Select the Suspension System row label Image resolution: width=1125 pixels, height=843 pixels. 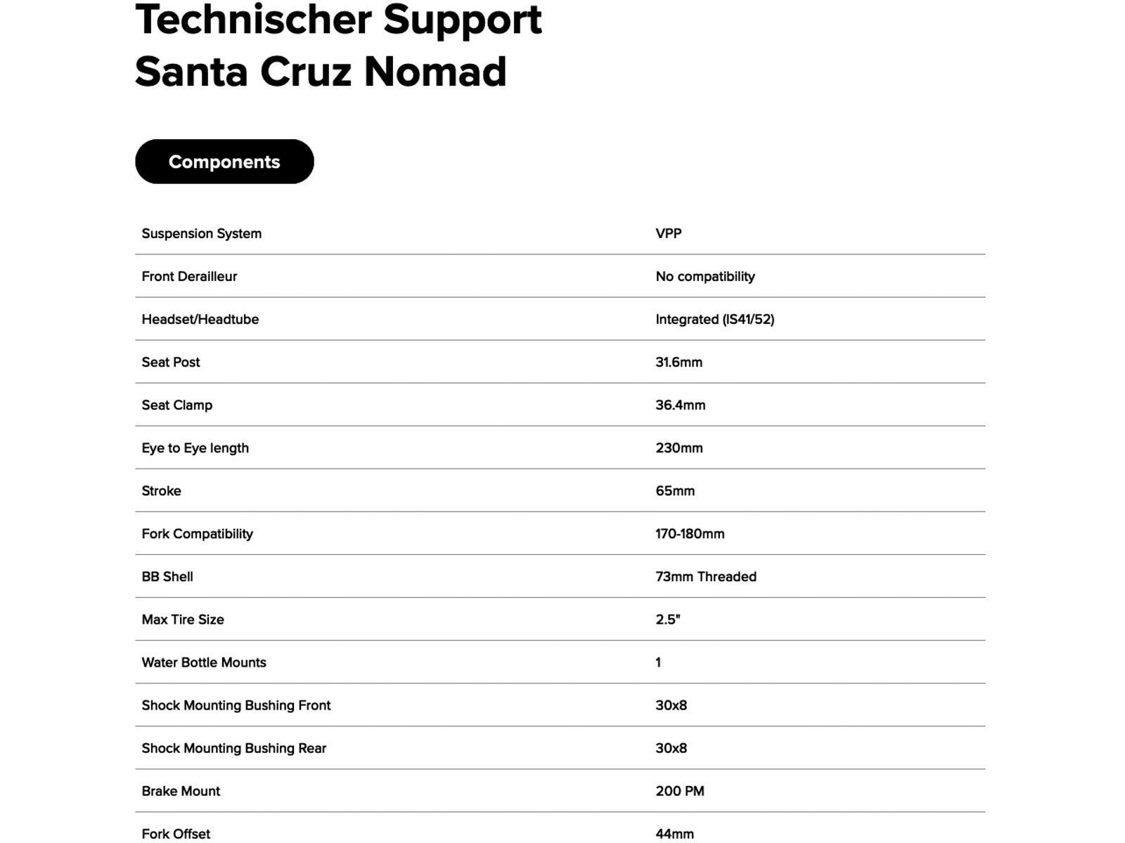tap(202, 233)
